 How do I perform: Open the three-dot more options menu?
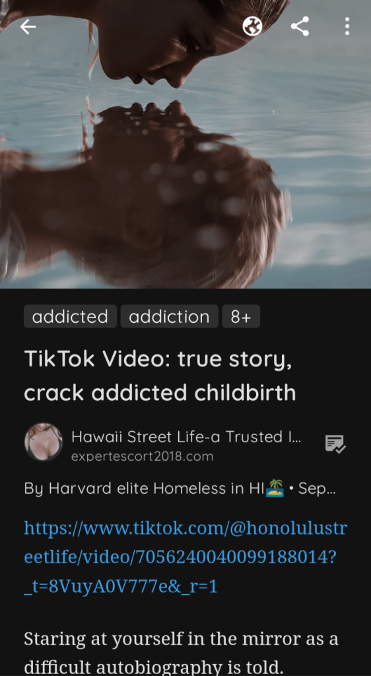coord(347,26)
